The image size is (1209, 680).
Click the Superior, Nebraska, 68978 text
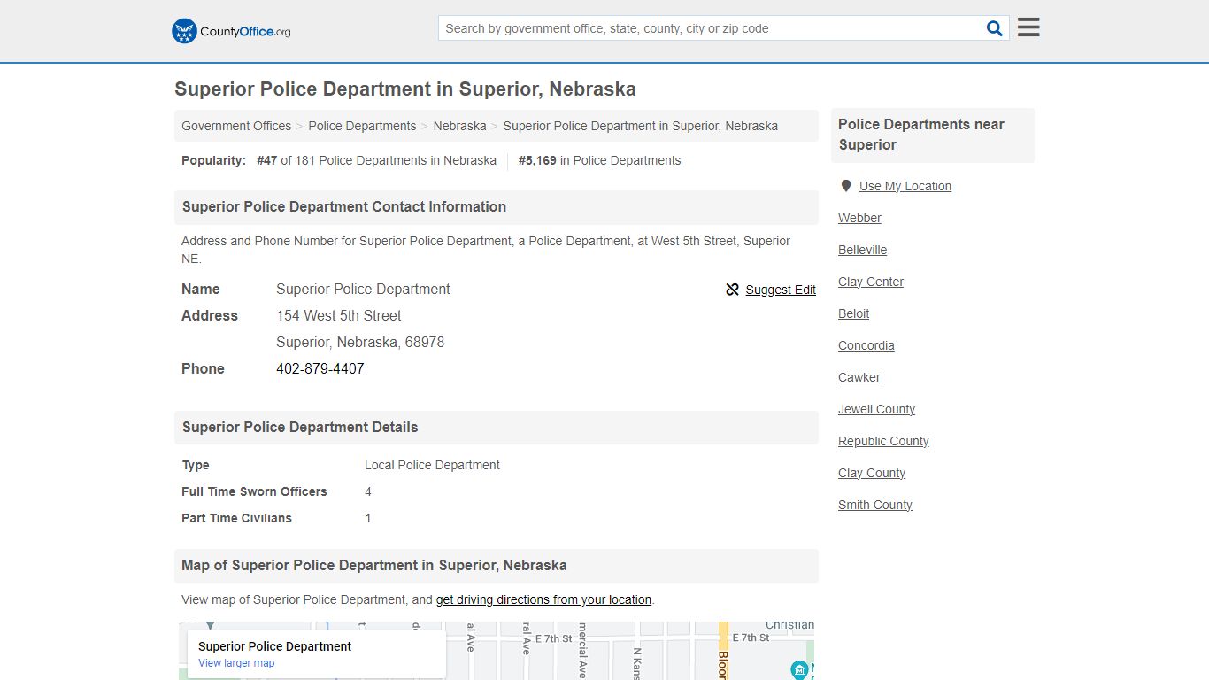point(360,342)
